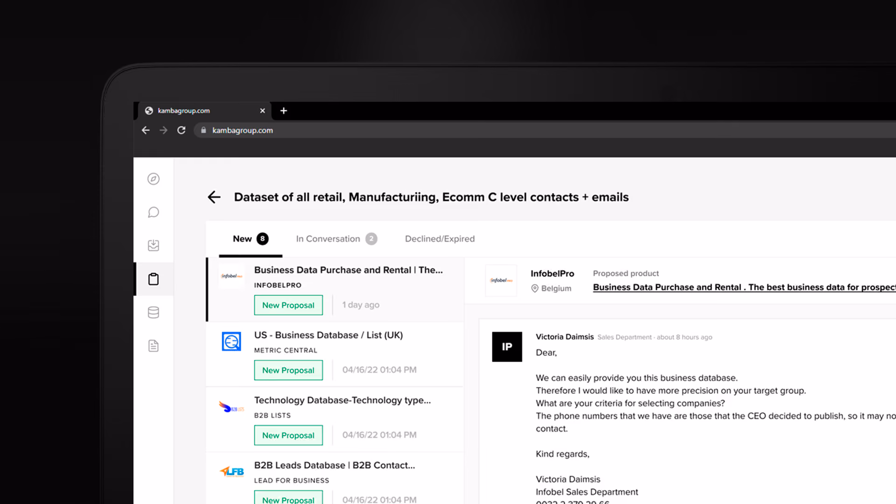Click the lock icon in address bar
Screen dimensions: 896x504
click(203, 130)
